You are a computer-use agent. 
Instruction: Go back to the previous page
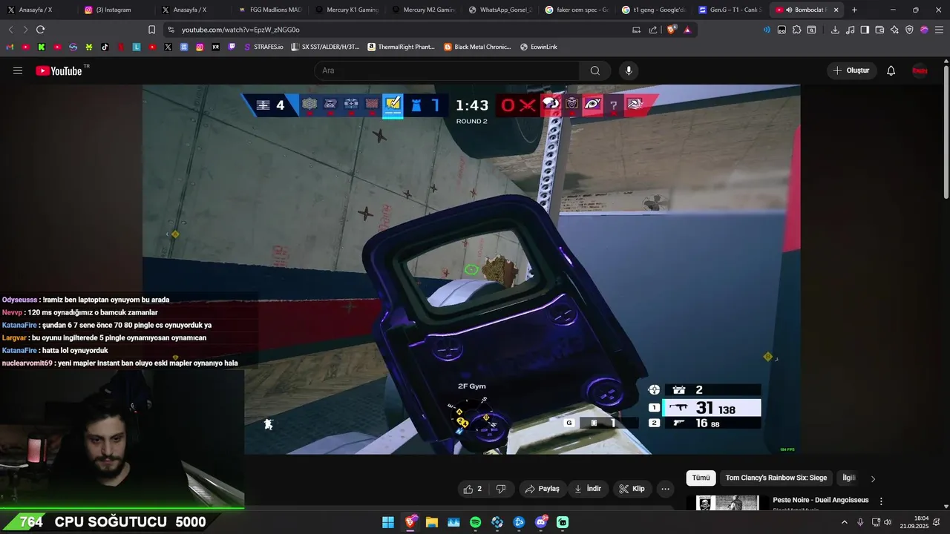click(x=10, y=30)
